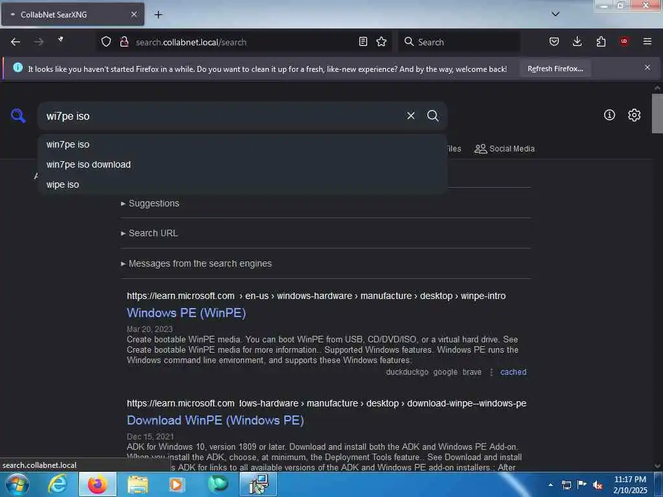Open a new tab with plus button
This screenshot has height=497, width=663.
click(158, 15)
